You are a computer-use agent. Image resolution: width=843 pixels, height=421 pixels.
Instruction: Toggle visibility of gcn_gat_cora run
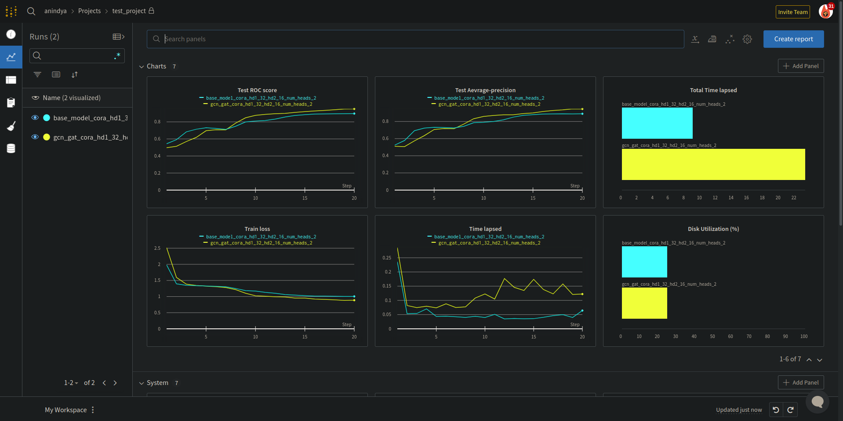tap(35, 137)
